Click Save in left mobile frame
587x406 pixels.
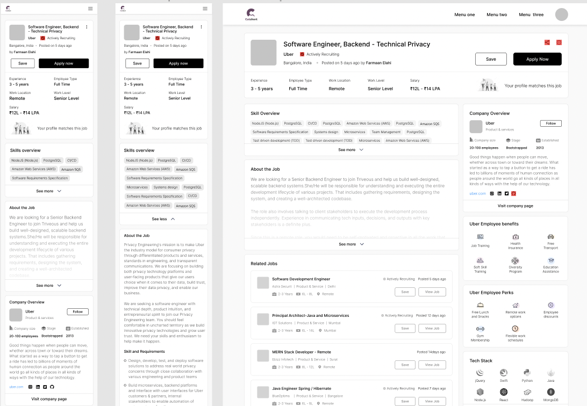coord(23,63)
